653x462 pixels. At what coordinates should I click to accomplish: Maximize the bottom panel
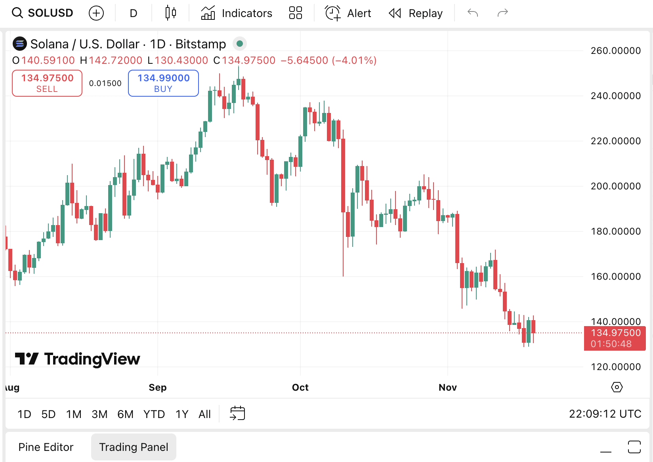[634, 447]
